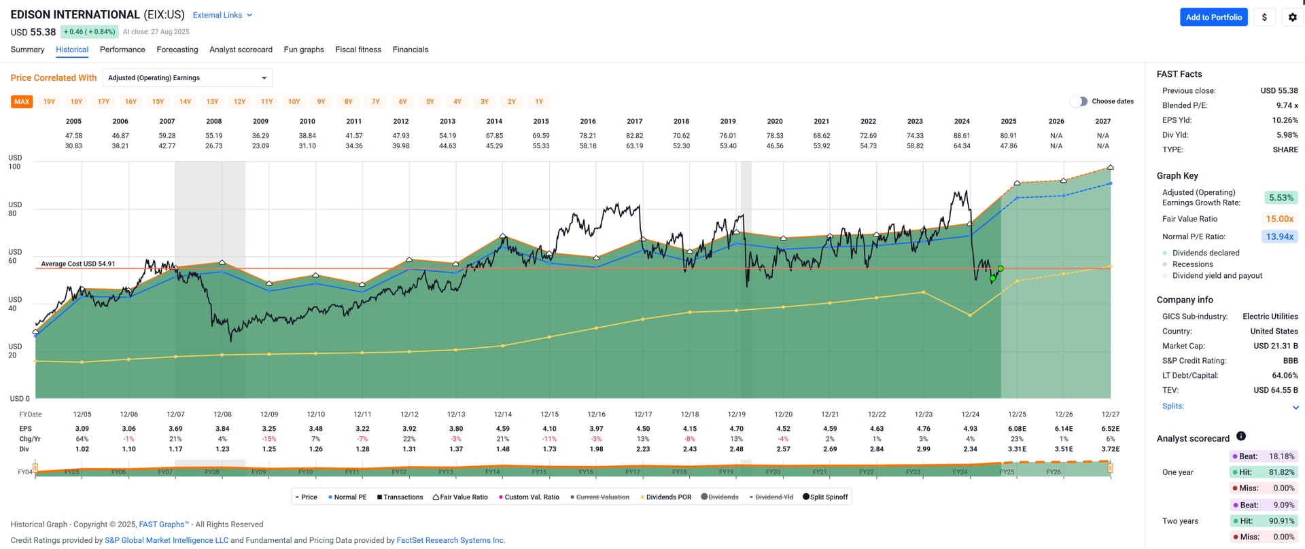Click the Add to Portfolio button
Viewport: 1305px width, 549px height.
(x=1213, y=18)
